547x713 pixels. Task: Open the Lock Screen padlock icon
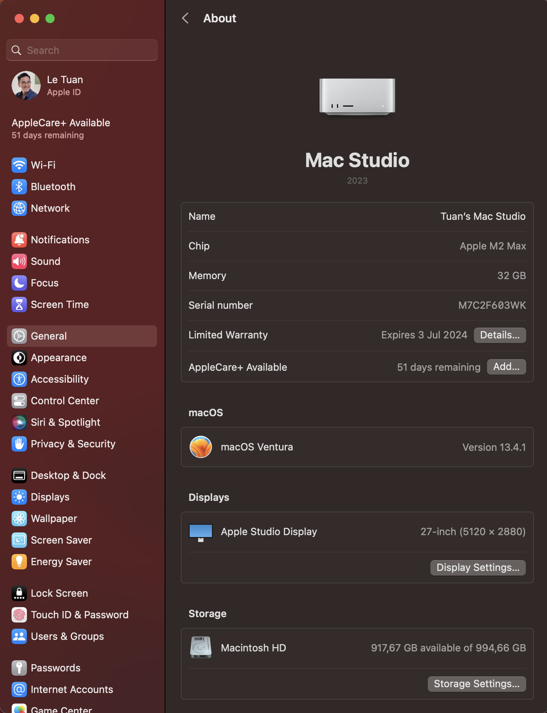19,593
